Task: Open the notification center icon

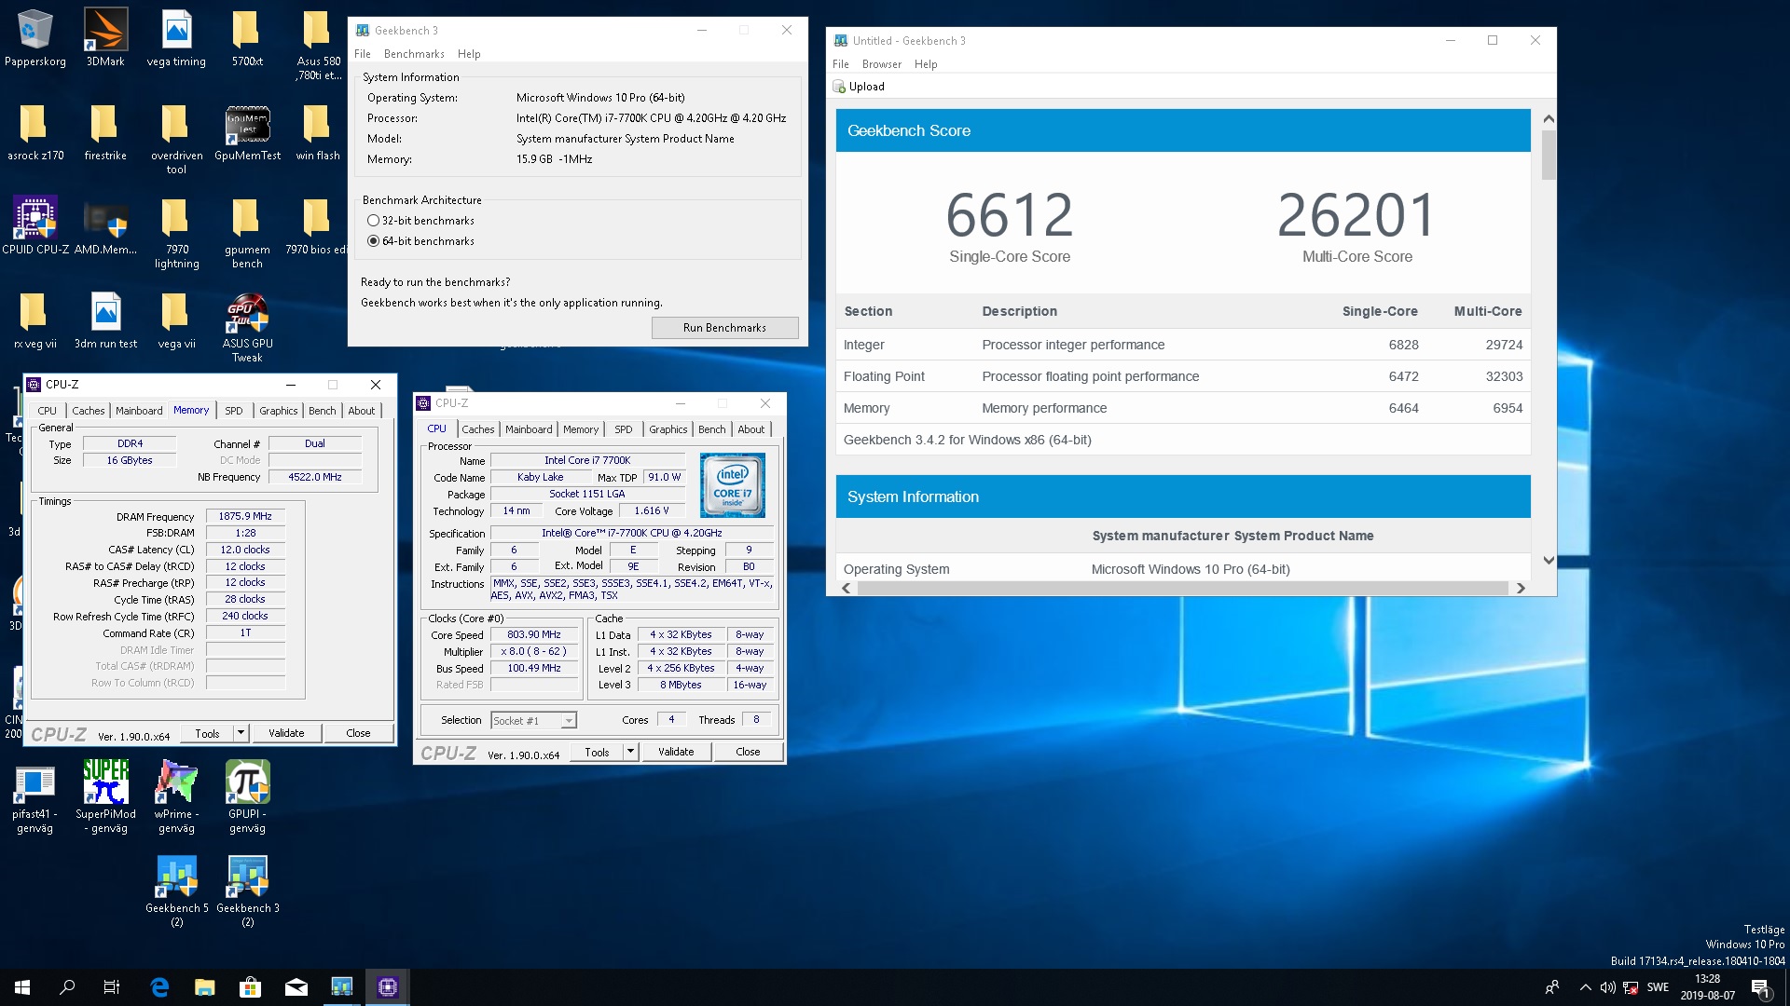Action: click(1760, 987)
